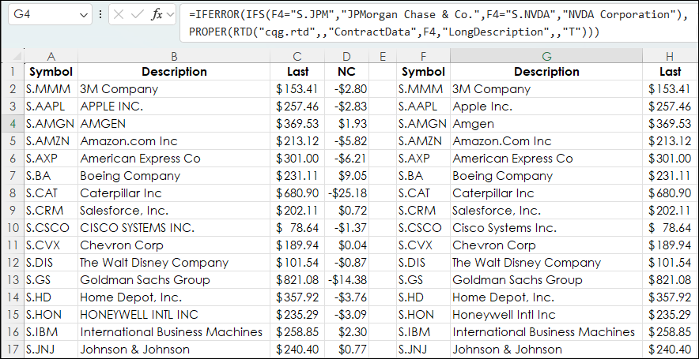Click the chevron beside the fx icon
The height and width of the screenshot is (359, 699).
click(170, 14)
